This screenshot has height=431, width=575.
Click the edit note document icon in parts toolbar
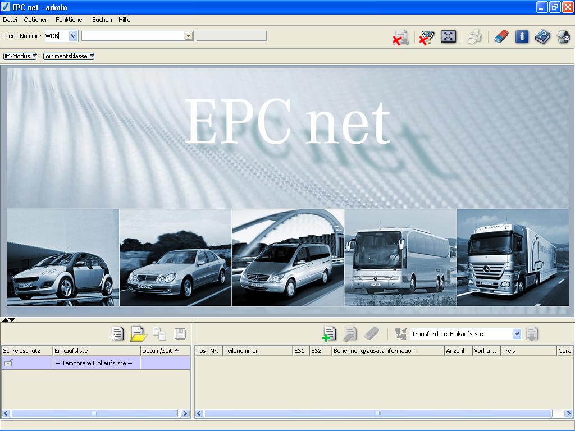pos(350,334)
